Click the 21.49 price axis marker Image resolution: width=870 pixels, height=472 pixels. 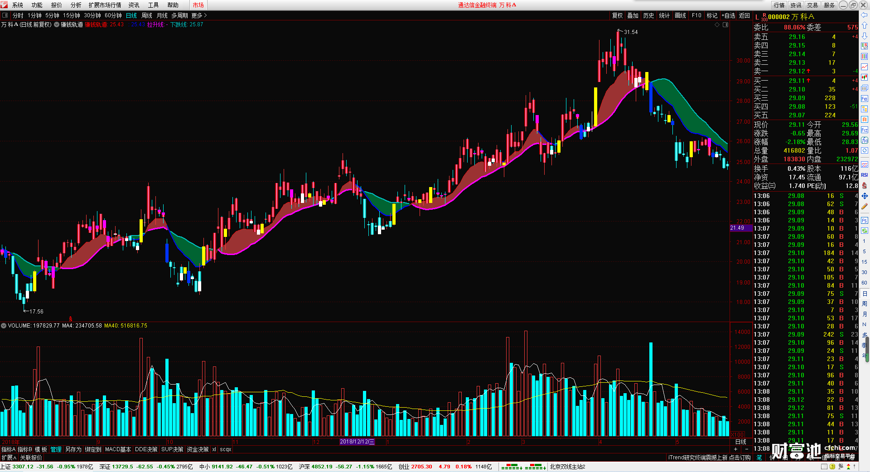tap(740, 228)
